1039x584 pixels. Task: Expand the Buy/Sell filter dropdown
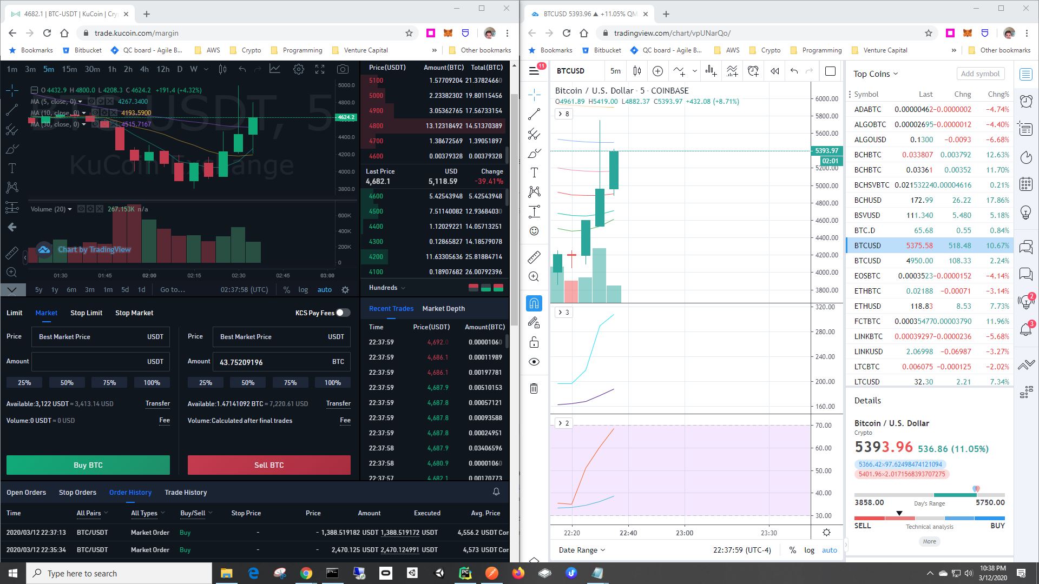(196, 513)
